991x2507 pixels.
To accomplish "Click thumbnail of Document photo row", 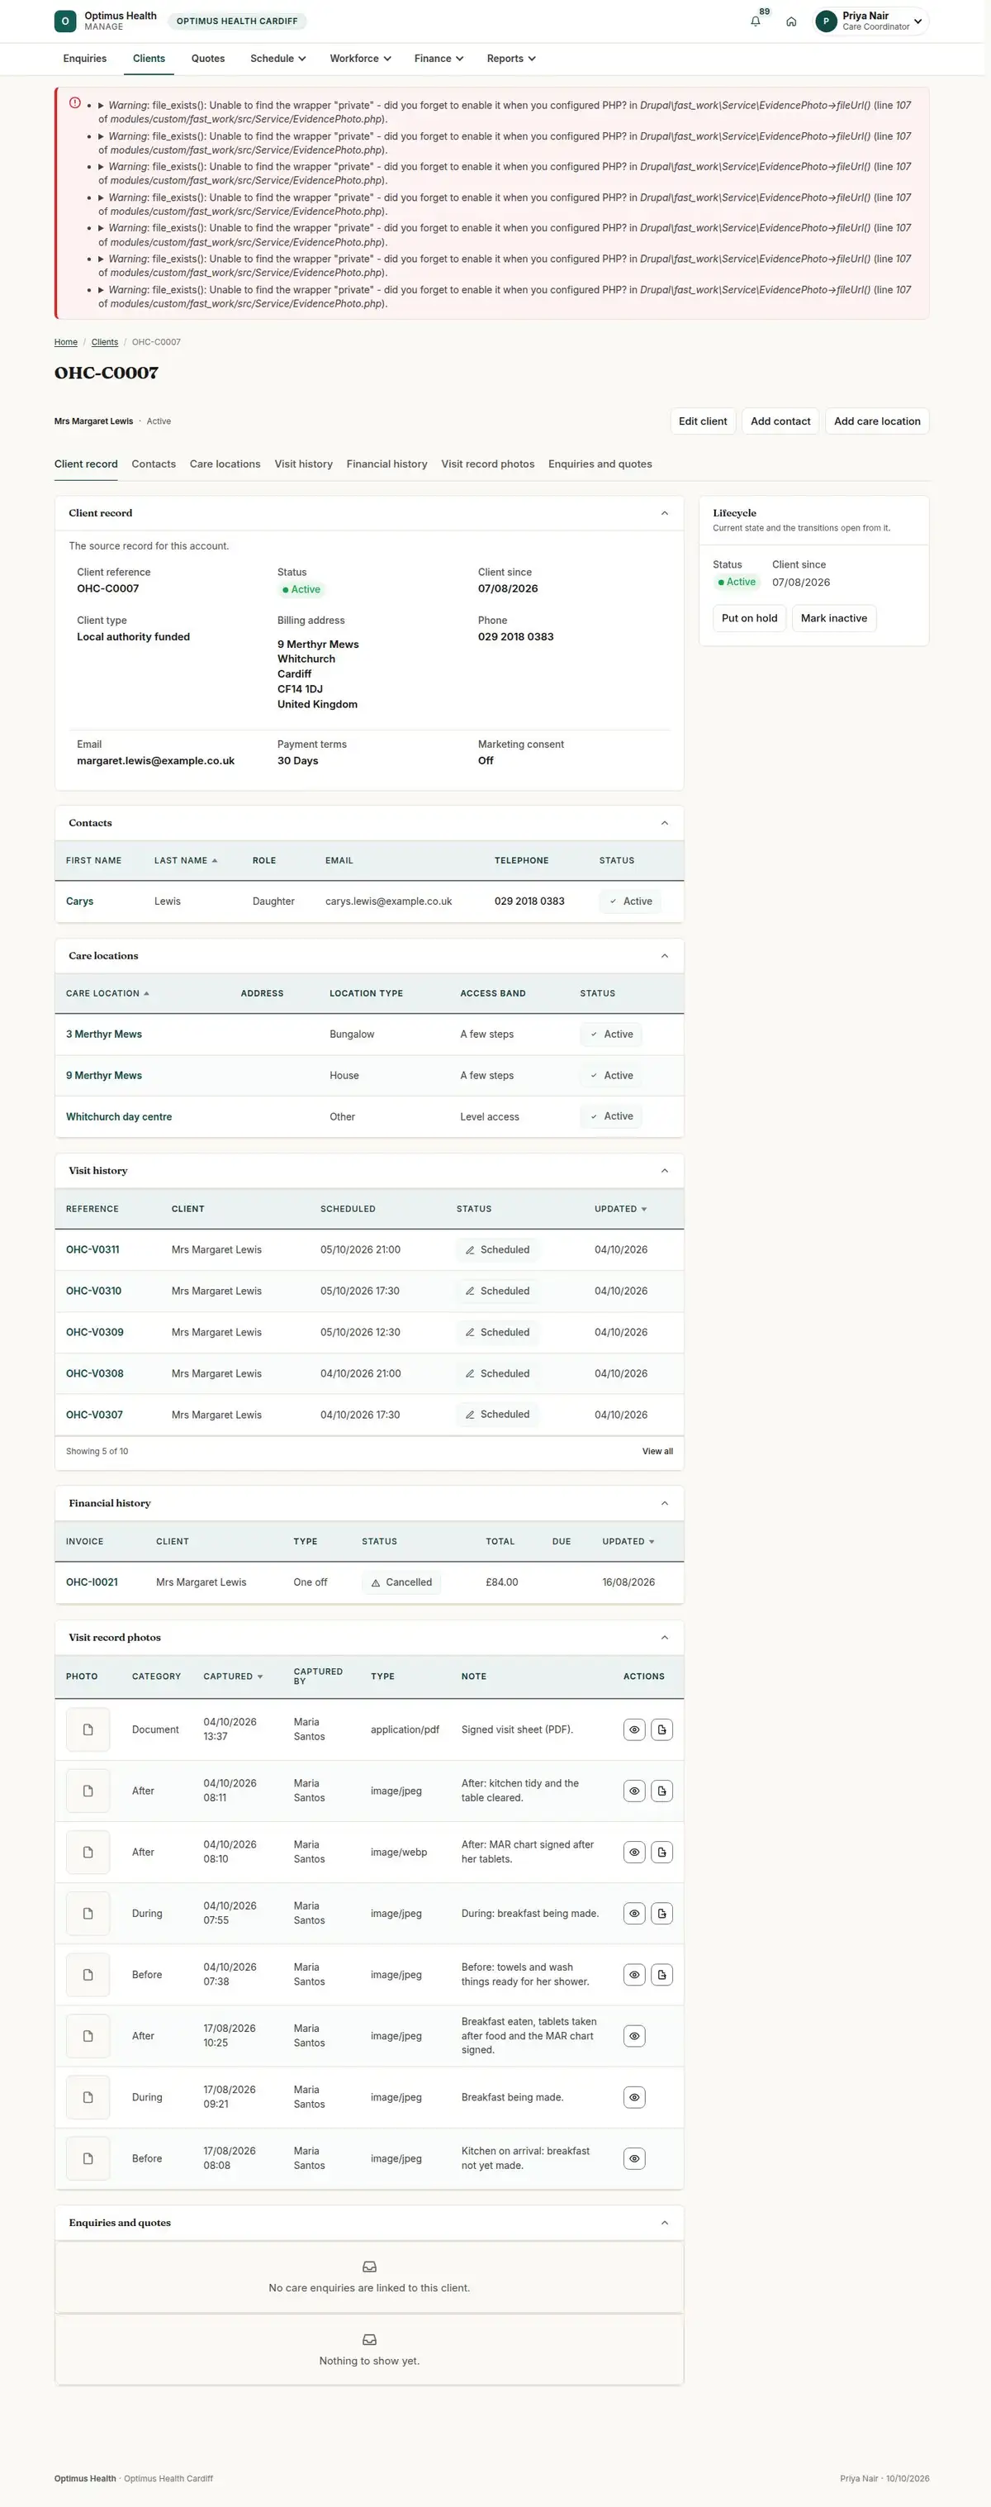I will tap(88, 1729).
